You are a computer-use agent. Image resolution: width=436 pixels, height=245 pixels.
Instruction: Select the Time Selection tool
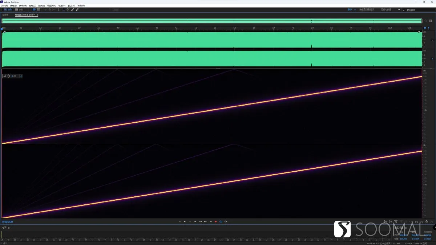click(x=59, y=9)
